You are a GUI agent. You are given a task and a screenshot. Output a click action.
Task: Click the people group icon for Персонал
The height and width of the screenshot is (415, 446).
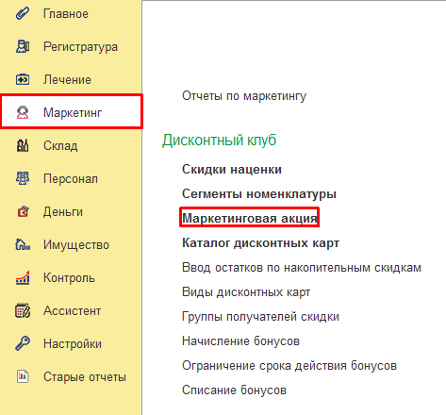(x=23, y=178)
